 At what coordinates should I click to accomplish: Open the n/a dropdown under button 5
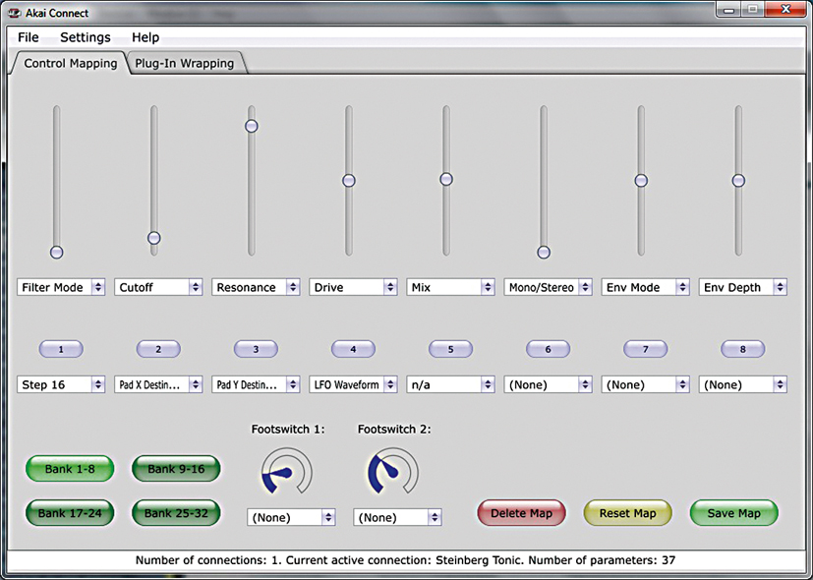pyautogui.click(x=450, y=384)
